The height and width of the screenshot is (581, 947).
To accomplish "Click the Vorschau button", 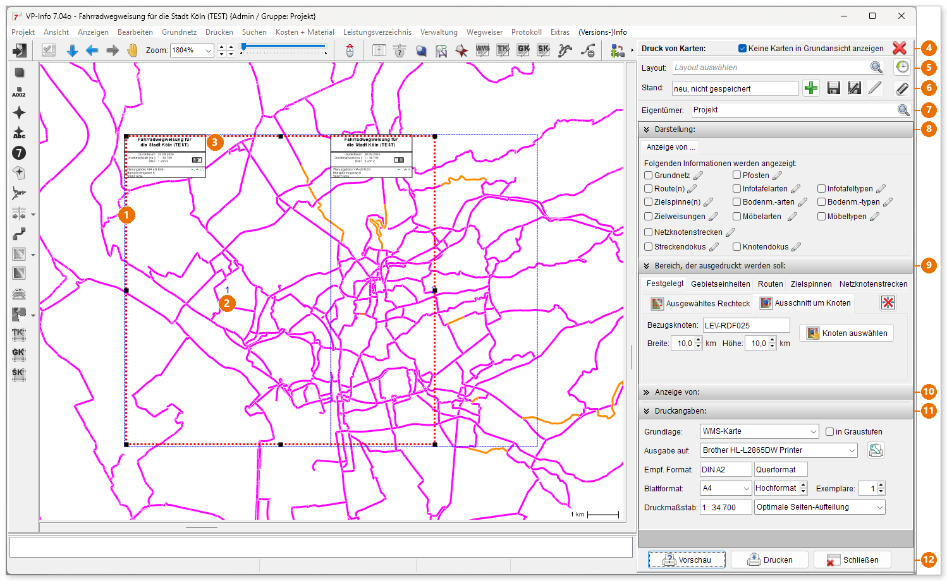I will [687, 560].
